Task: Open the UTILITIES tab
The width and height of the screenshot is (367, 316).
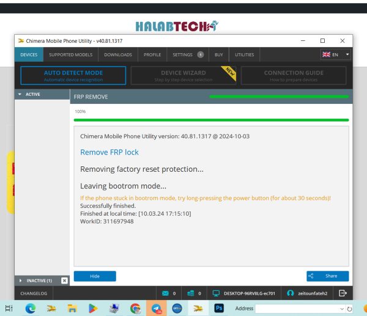Action: point(244,54)
